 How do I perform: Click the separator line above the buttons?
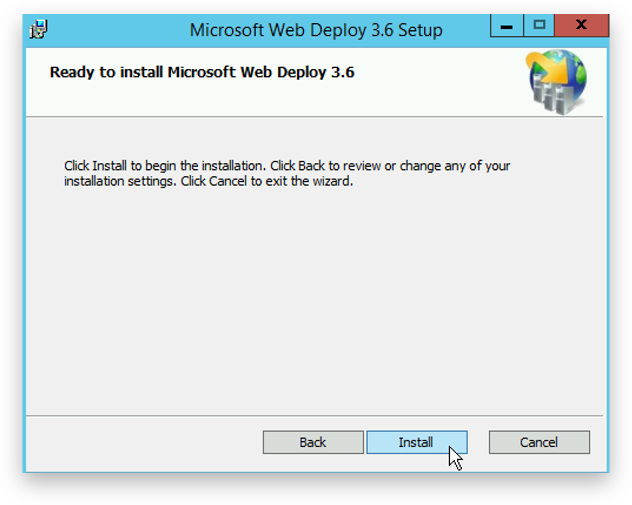click(312, 416)
